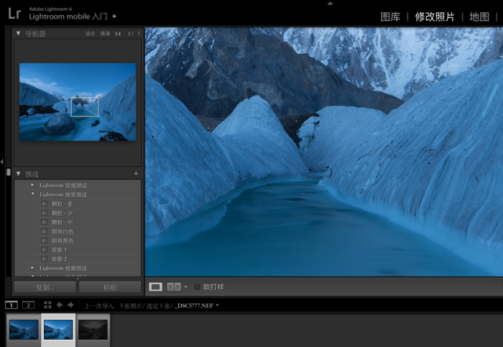
Task: Click the 复制... copy settings button
Action: (x=45, y=287)
